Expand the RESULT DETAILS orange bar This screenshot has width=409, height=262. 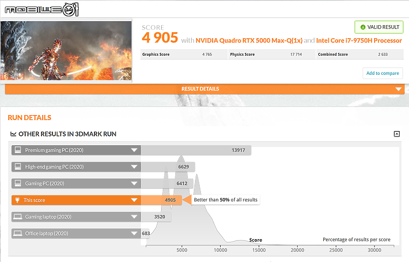tap(205, 89)
